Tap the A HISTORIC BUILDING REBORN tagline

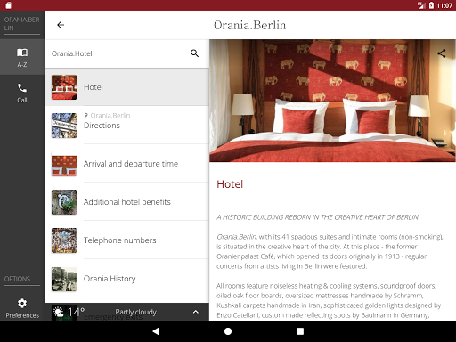[317, 217]
